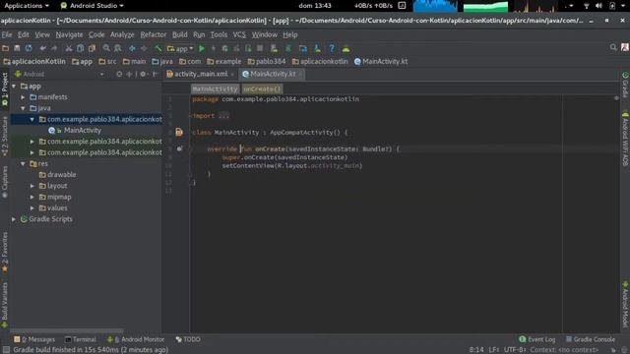The height and width of the screenshot is (354, 630).
Task: Open the Gradle Console tool window
Action: 591,339
